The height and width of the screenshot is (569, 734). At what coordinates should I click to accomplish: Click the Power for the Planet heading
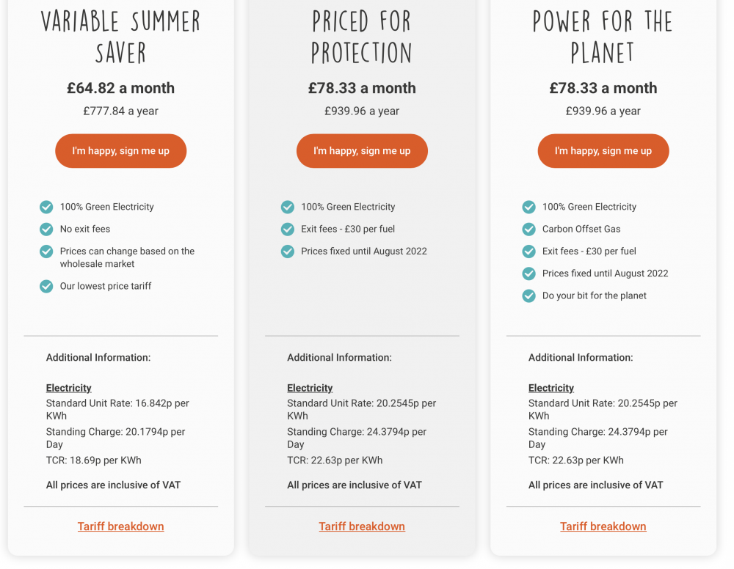pos(603,37)
